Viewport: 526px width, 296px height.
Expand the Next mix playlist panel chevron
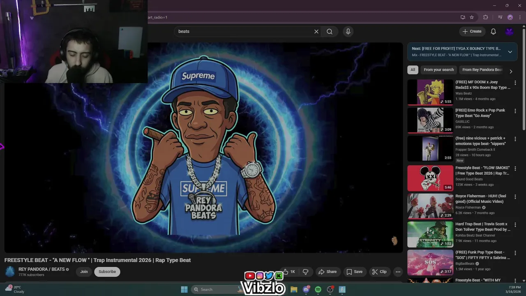510,52
